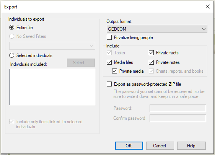The width and height of the screenshot is (215, 155).
Task: Enable Privatize living people checkbox
Action: coord(109,38)
